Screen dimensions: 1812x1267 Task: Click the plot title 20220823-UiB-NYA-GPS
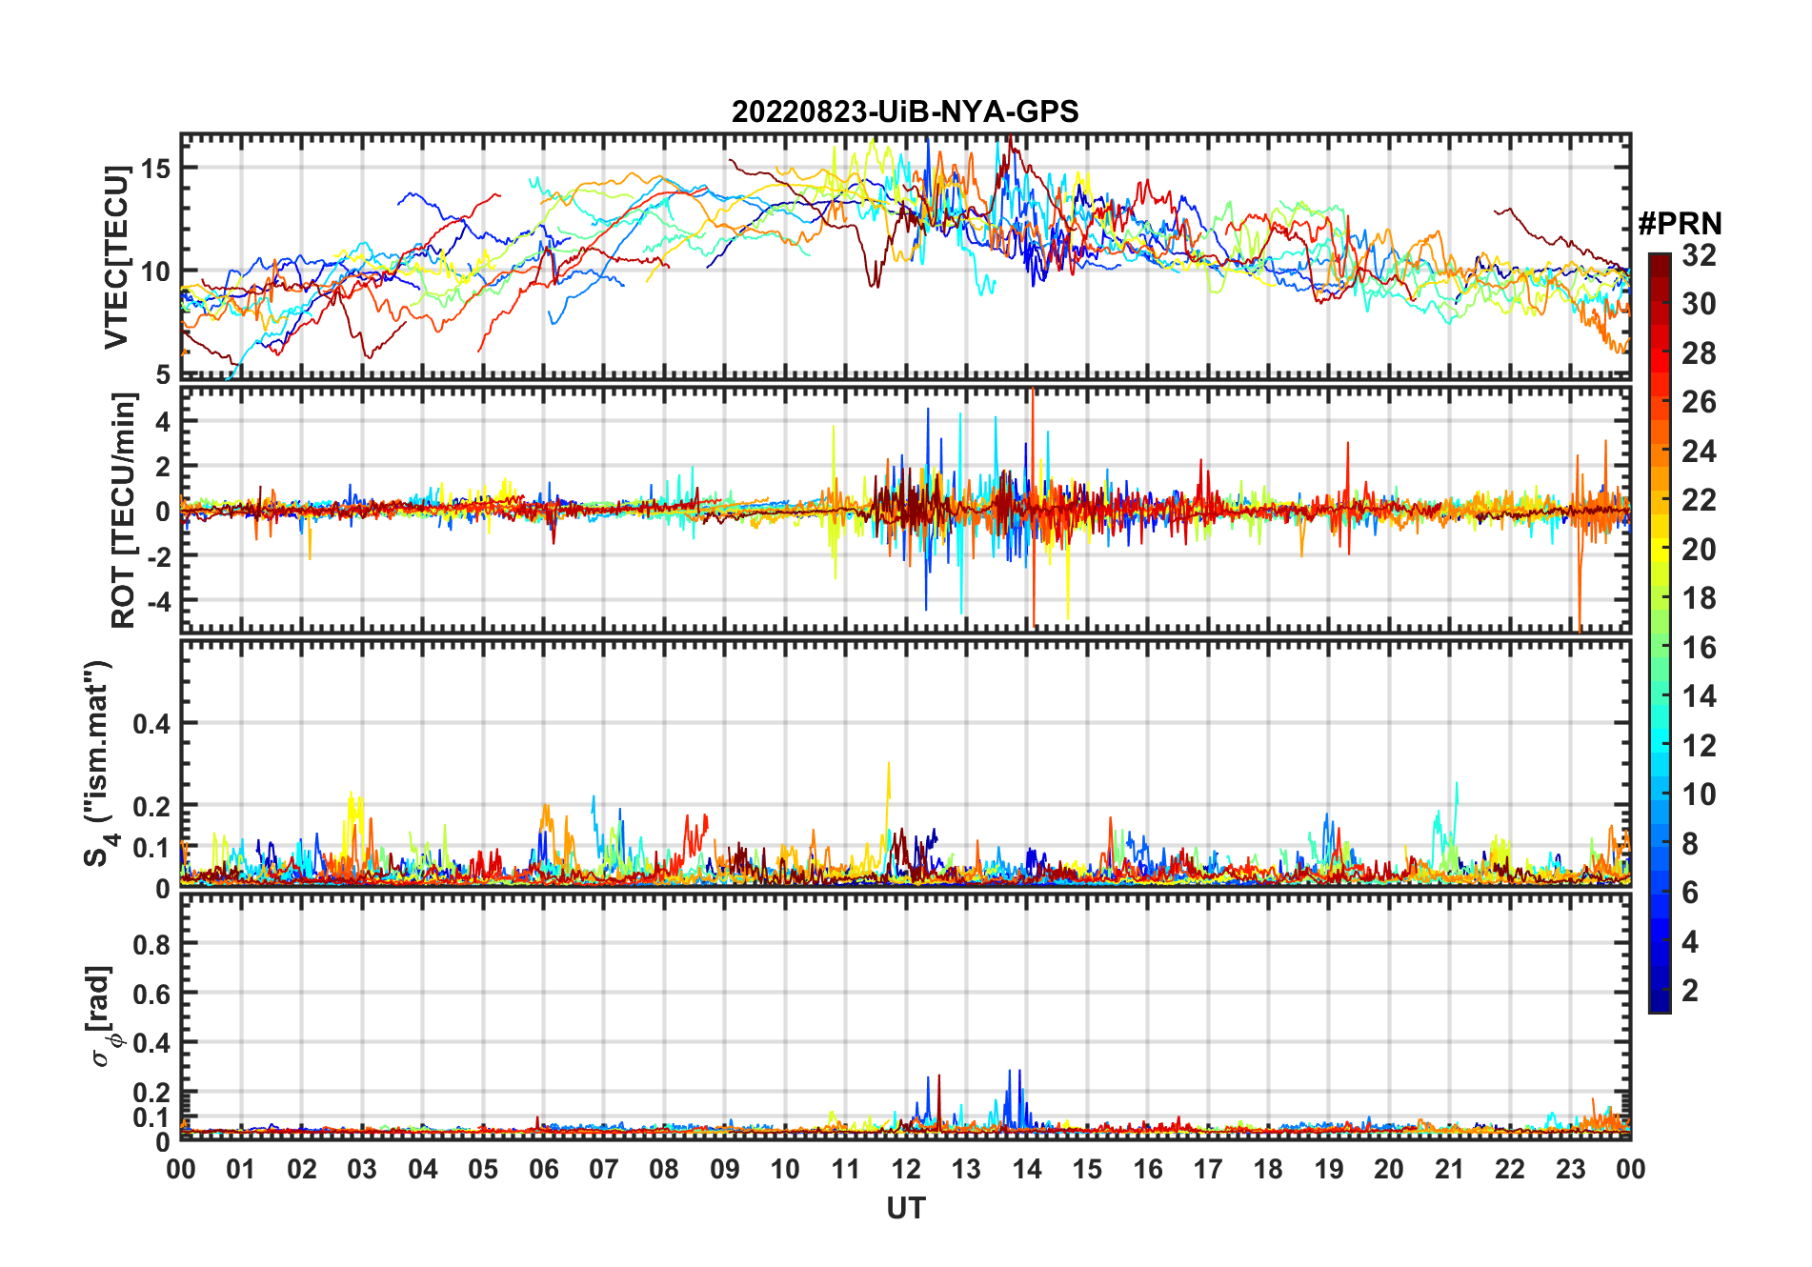(905, 112)
